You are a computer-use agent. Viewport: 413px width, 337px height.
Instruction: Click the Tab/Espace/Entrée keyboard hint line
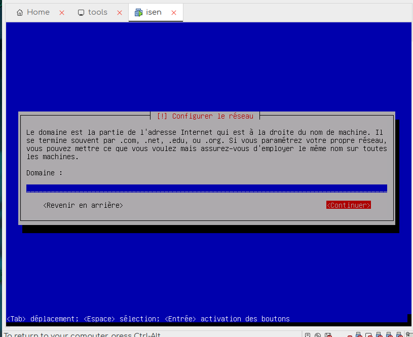(x=148, y=319)
